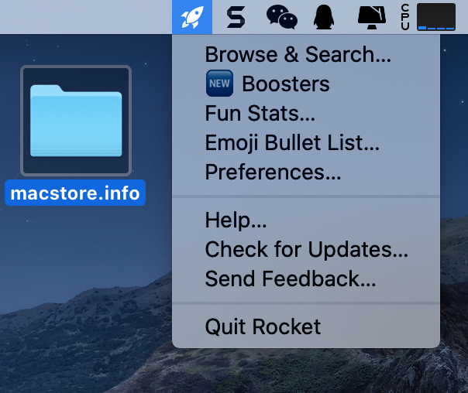Click the macstore.info folder name label
This screenshot has height=393, width=468.
[75, 193]
